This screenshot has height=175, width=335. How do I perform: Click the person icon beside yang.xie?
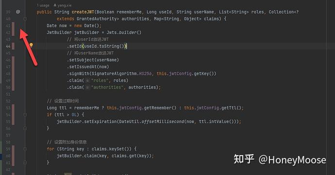pos(55,5)
